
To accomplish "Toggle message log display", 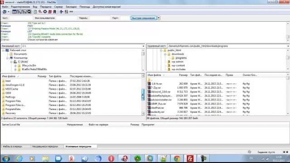I will (14, 12).
